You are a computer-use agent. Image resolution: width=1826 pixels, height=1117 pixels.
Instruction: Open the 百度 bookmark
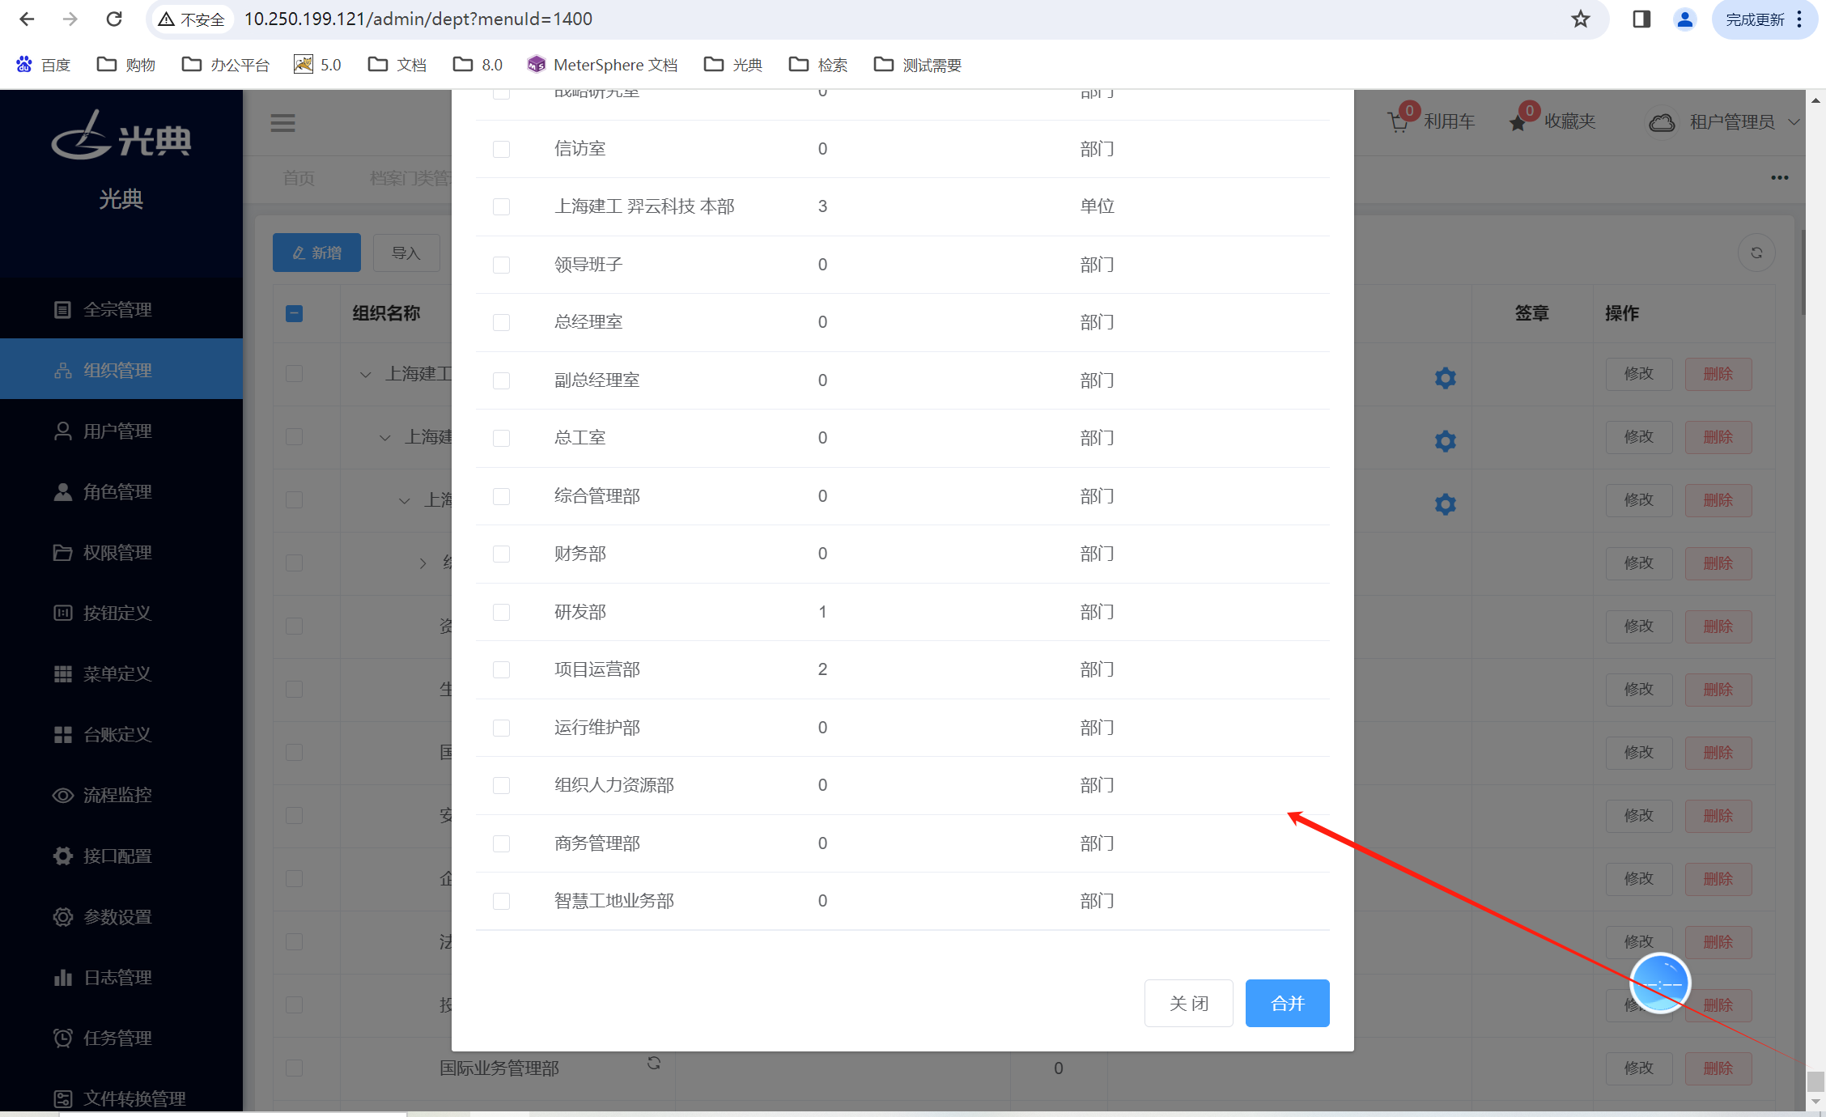coord(44,65)
